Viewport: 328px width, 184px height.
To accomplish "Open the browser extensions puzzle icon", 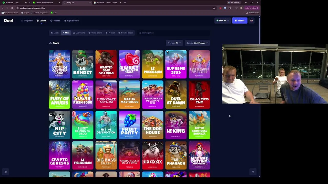I will tap(230, 8).
